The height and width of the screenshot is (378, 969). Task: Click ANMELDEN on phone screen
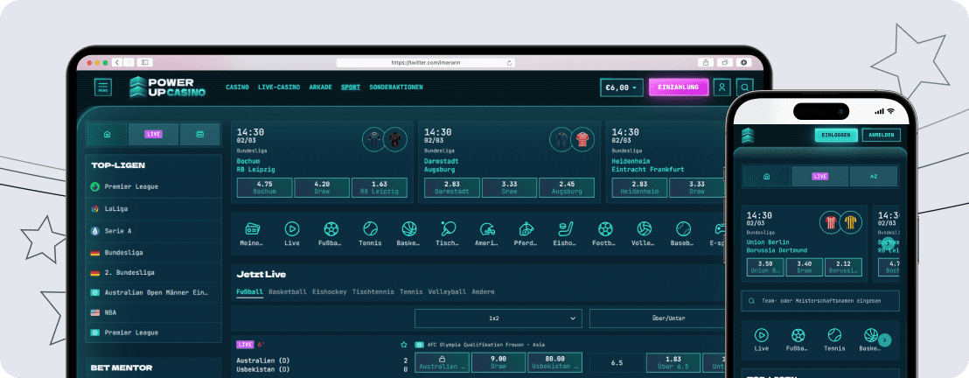(882, 135)
